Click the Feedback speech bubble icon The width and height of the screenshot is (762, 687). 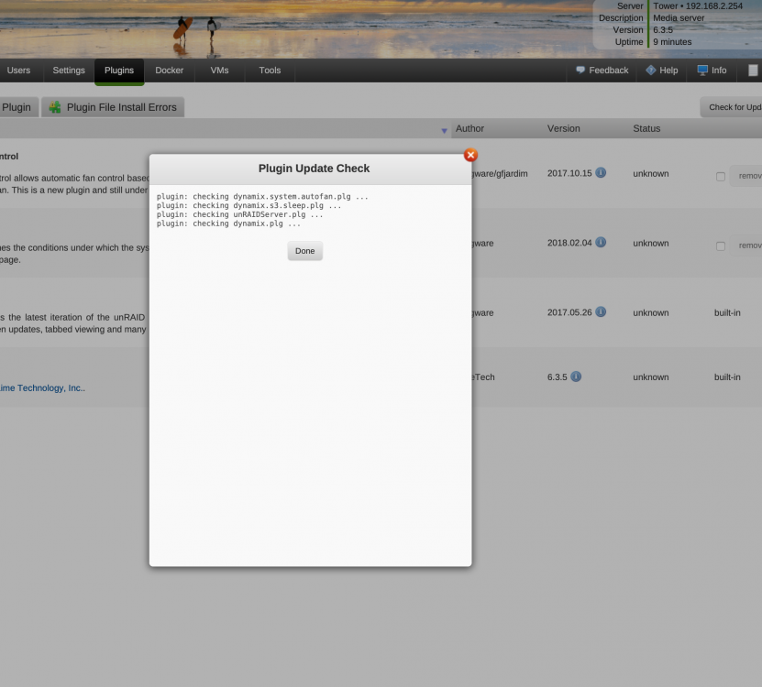click(580, 70)
